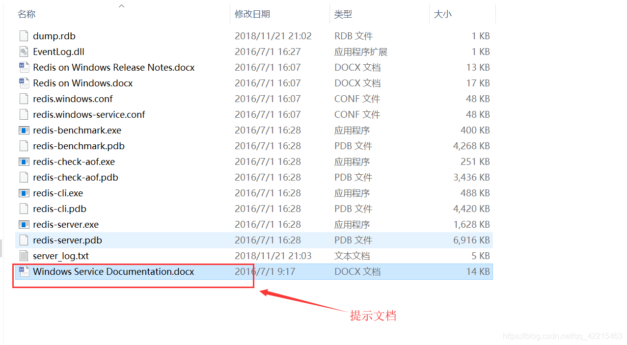The image size is (627, 345).
Task: Click the 文本文档 type cell
Action: pyautogui.click(x=352, y=256)
